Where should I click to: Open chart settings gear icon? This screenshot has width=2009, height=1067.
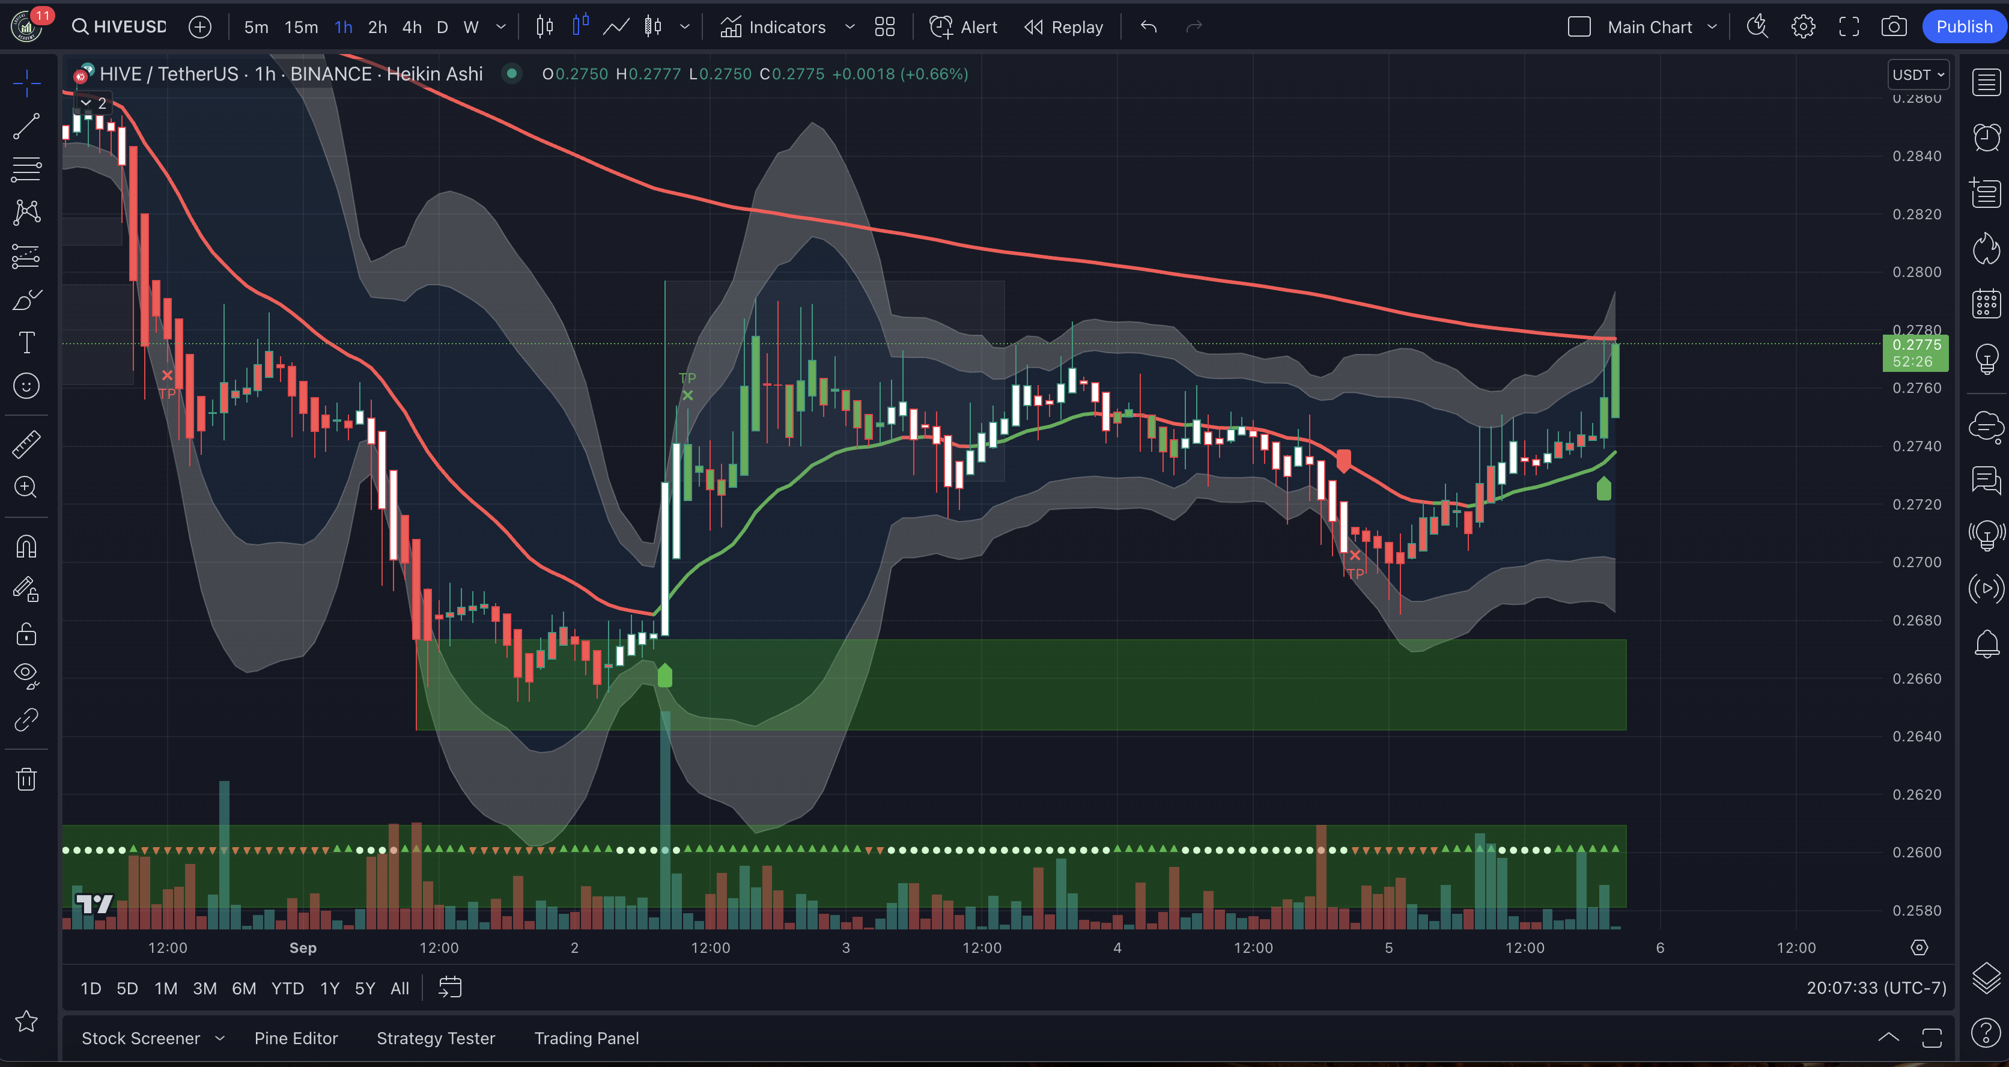[x=1803, y=27]
